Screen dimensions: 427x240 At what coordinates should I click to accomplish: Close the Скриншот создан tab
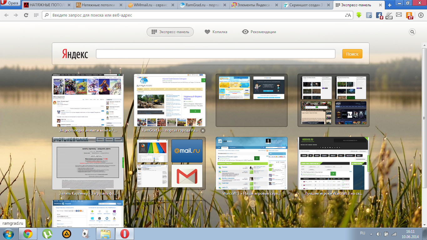click(329, 5)
